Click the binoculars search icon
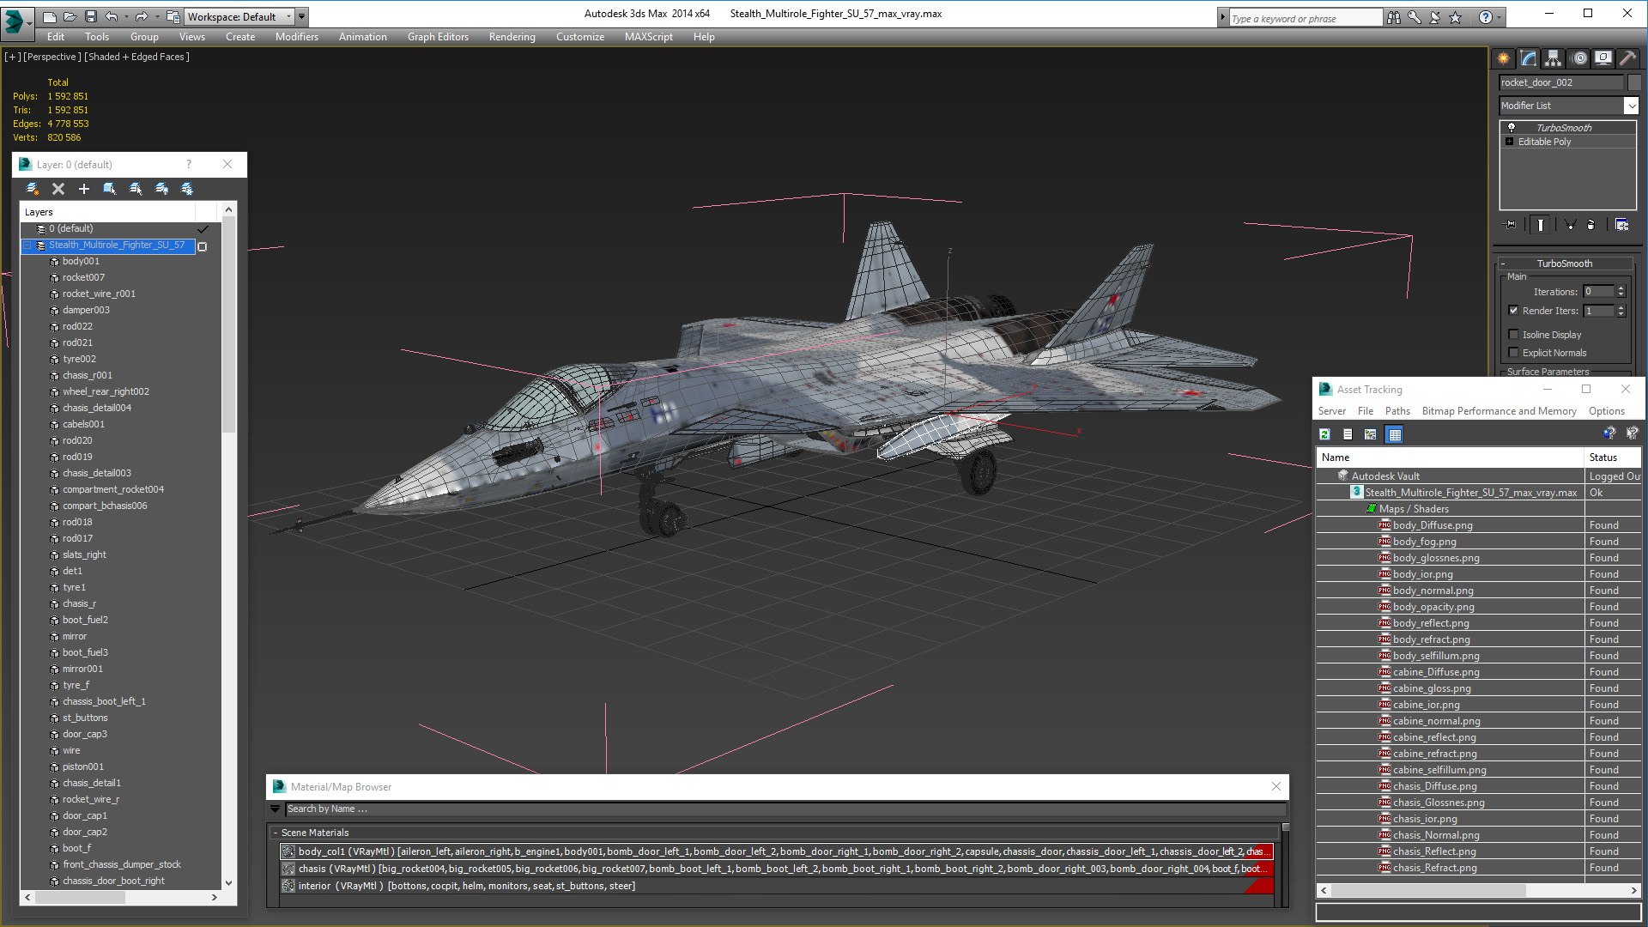Image resolution: width=1648 pixels, height=927 pixels. point(1394,17)
